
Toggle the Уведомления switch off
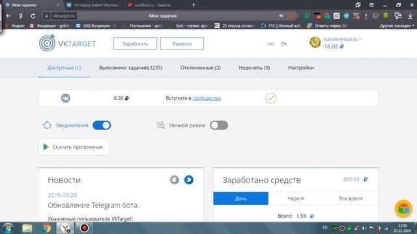[x=102, y=125]
